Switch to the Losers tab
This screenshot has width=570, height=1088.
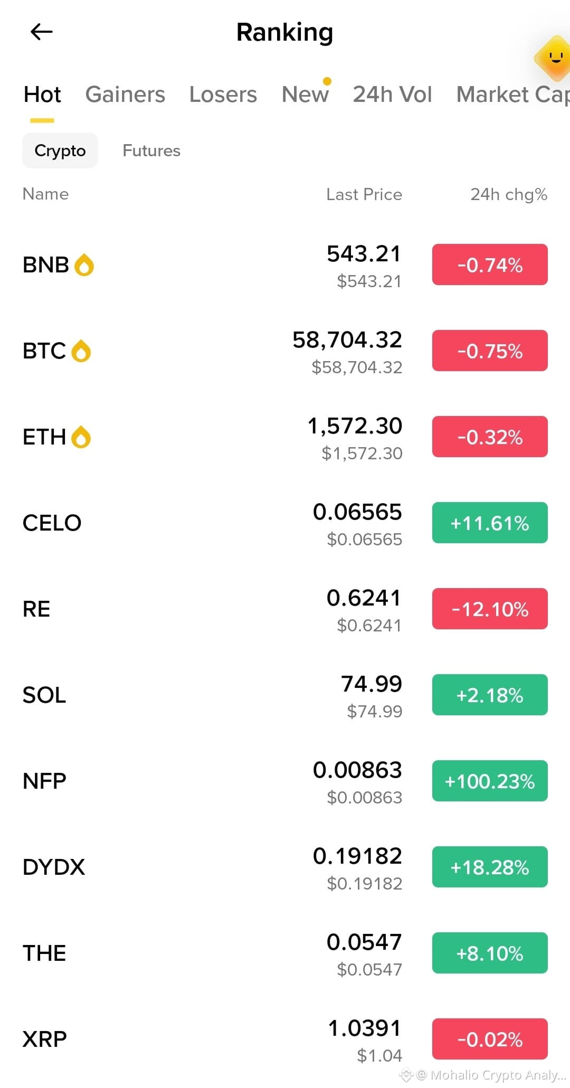click(x=223, y=94)
